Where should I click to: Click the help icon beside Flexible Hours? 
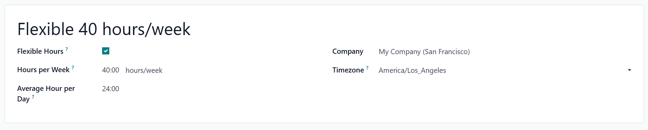coord(67,49)
